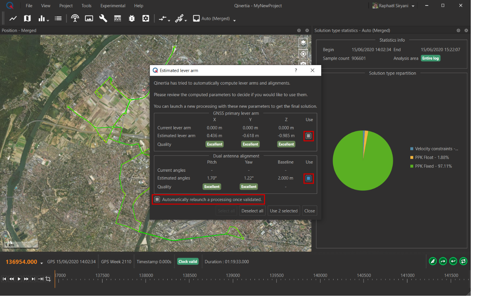This screenshot has height=303, width=478.
Task: Center map using the target icon
Action: tap(303, 54)
